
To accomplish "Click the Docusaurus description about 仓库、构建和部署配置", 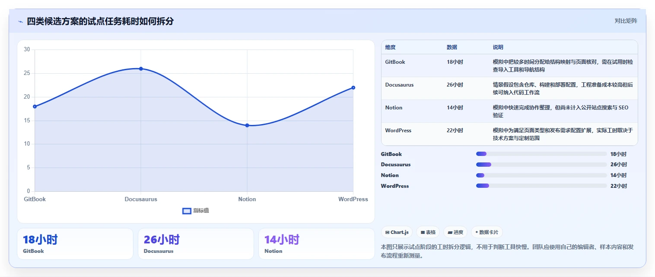I will [563, 89].
